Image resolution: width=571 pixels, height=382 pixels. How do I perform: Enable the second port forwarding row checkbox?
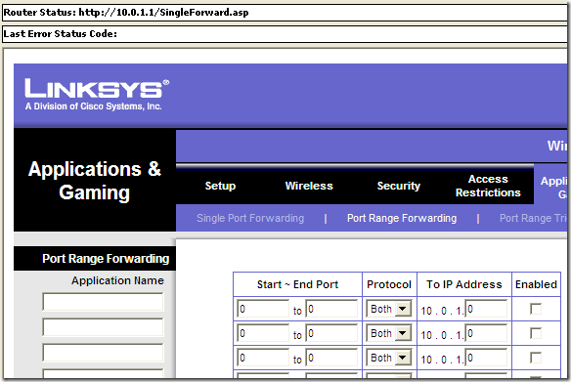coord(536,333)
